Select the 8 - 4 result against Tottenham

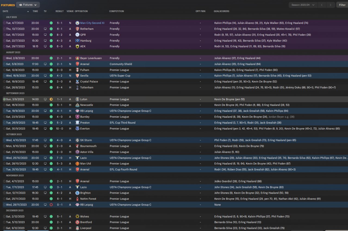60,88
